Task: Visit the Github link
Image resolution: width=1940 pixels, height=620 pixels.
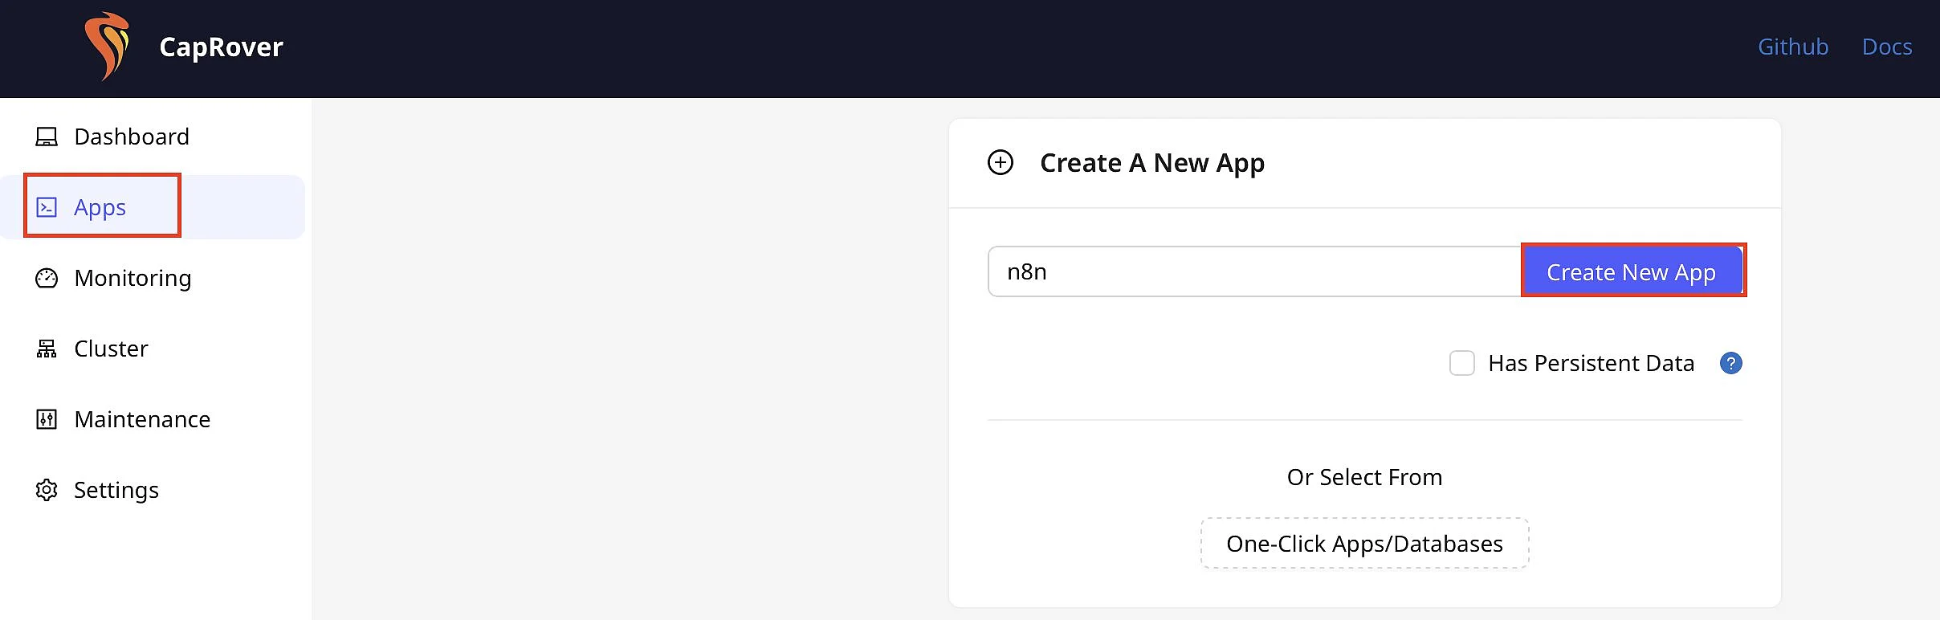Action: pyautogui.click(x=1793, y=47)
